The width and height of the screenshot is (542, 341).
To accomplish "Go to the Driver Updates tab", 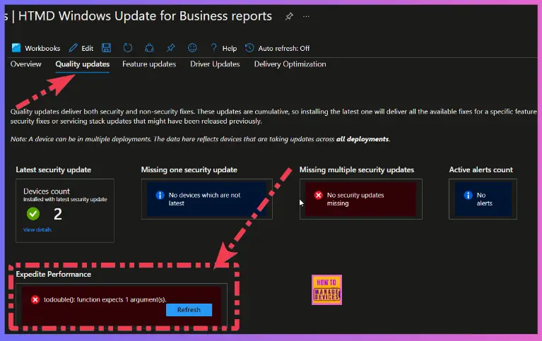I will [215, 64].
